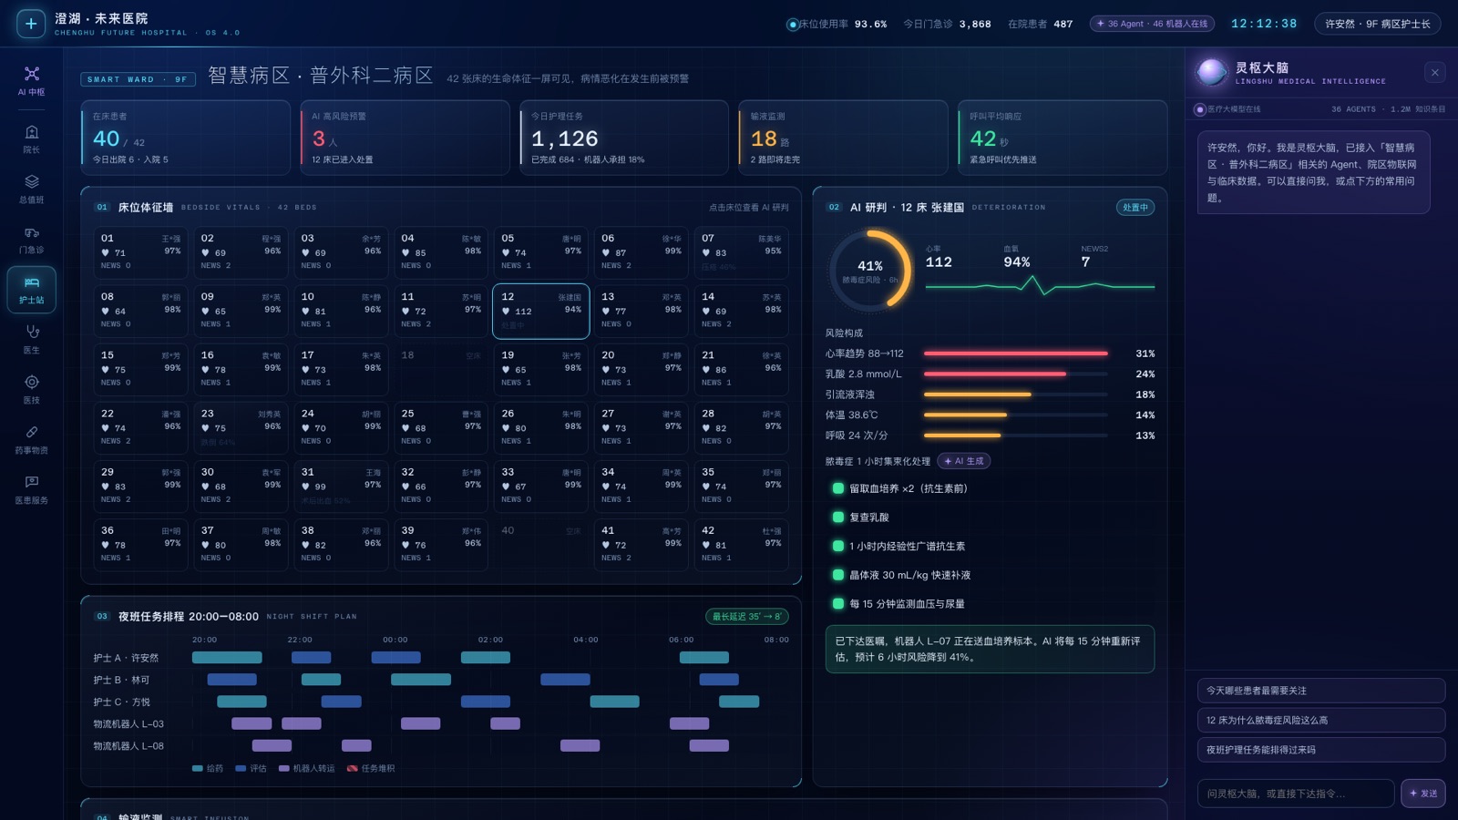The image size is (1458, 820).
Task: Click the 最长延迟 35' → 8' badge
Action: pos(747,617)
